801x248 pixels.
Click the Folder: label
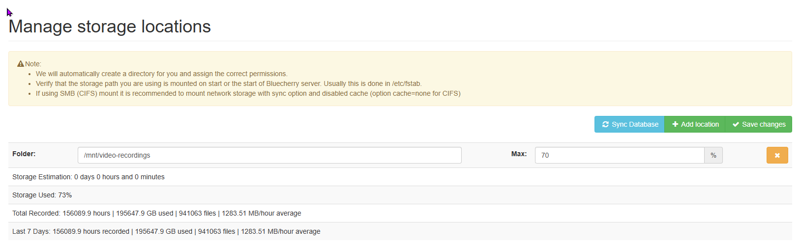[24, 154]
